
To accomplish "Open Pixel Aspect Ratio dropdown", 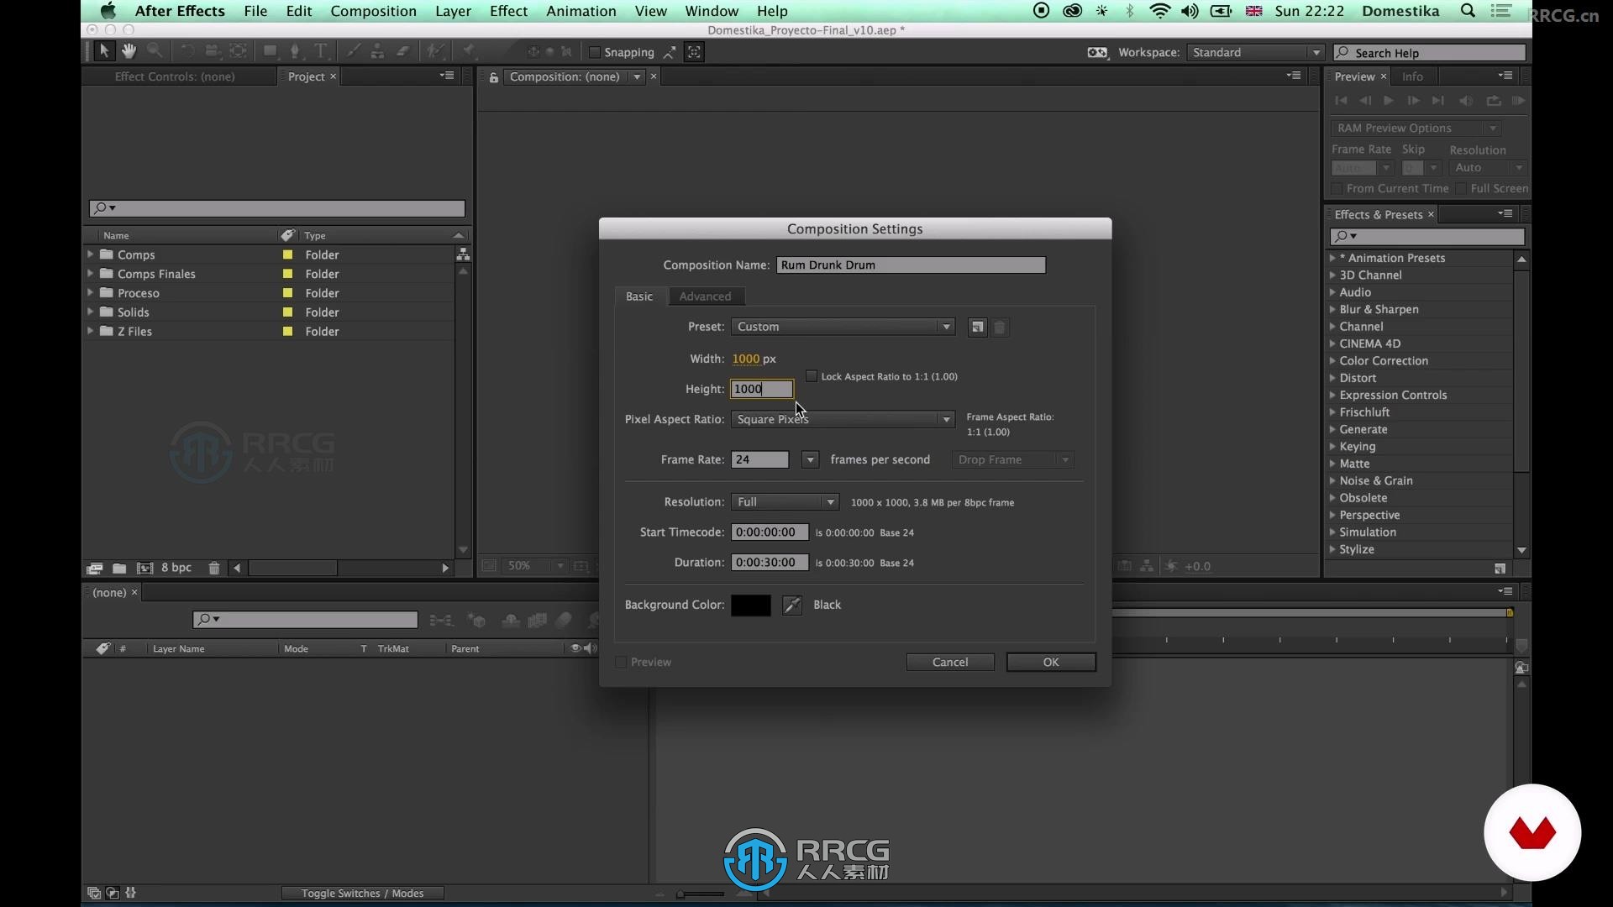I will point(843,419).
